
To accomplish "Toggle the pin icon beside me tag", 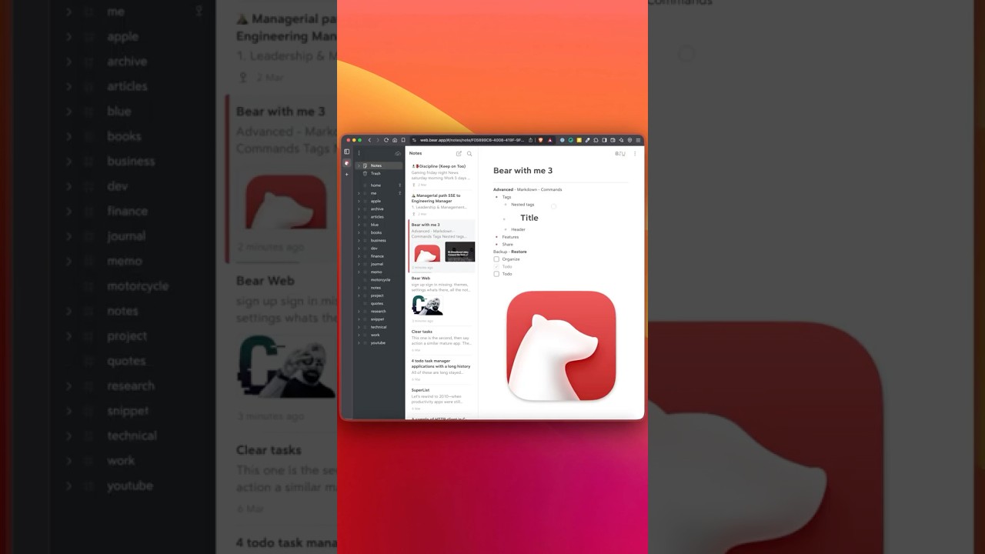I will coord(399,193).
